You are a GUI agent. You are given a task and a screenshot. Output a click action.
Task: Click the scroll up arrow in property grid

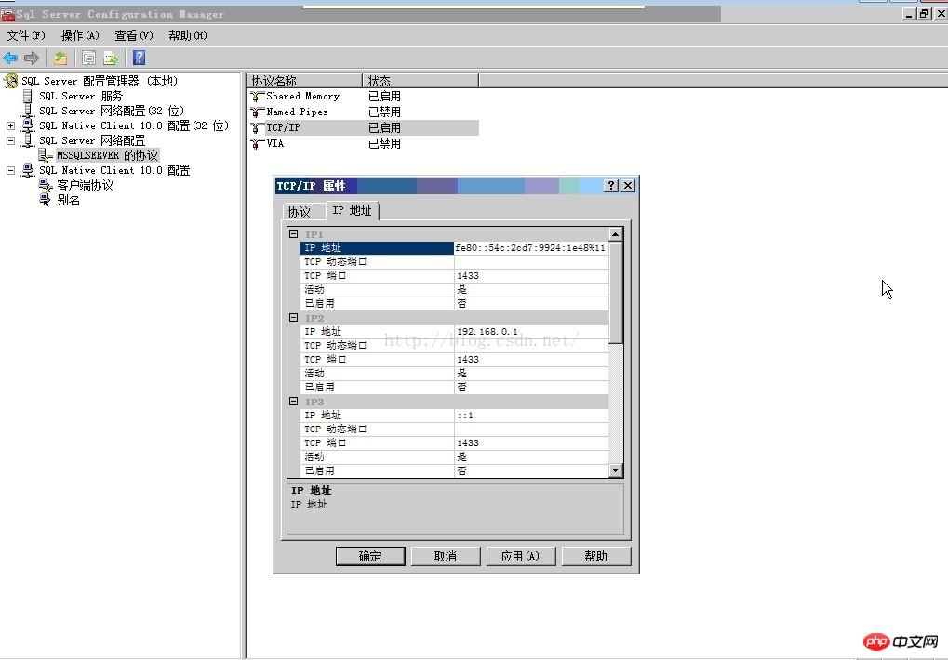[x=616, y=234]
